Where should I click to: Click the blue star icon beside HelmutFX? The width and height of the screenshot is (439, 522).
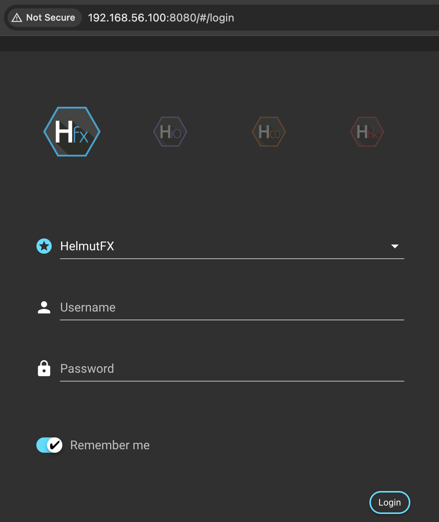pyautogui.click(x=44, y=246)
